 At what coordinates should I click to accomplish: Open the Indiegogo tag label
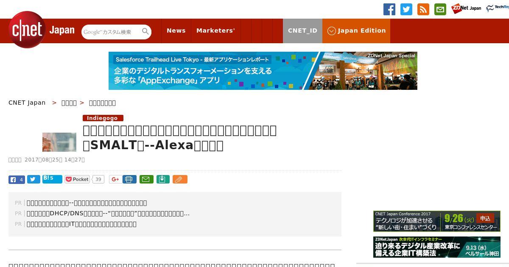coord(103,118)
